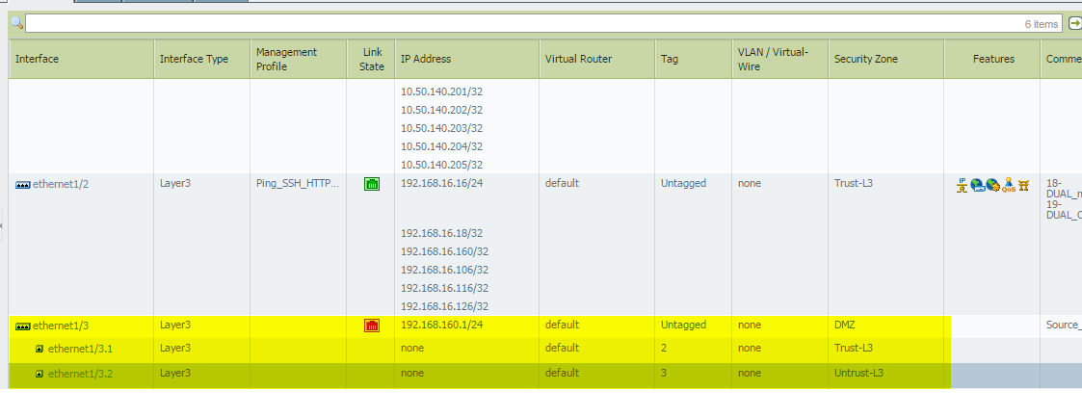Click the globe with gear feature icon
The height and width of the screenshot is (417, 1082).
(x=993, y=185)
